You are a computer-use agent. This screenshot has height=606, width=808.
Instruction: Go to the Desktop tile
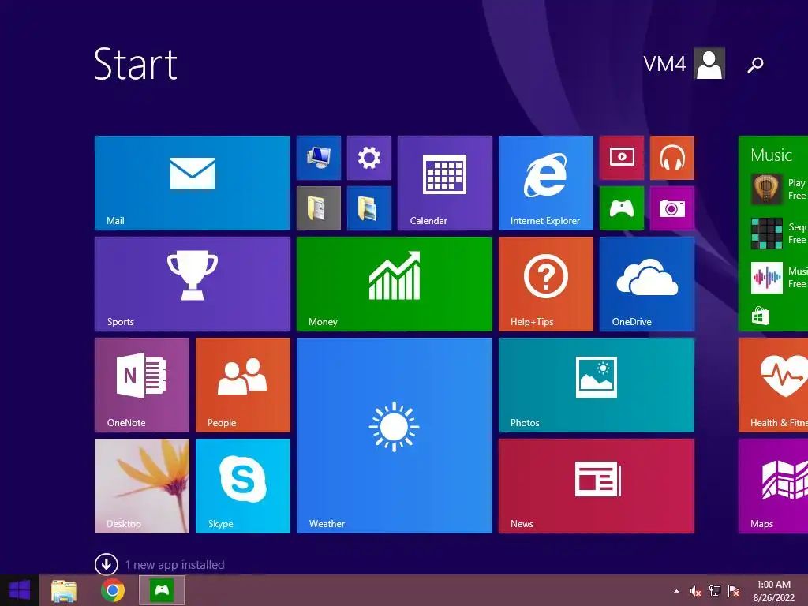[142, 486]
